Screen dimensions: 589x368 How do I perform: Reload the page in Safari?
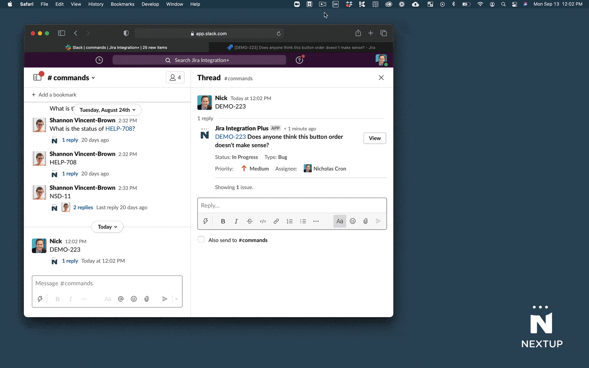[279, 33]
